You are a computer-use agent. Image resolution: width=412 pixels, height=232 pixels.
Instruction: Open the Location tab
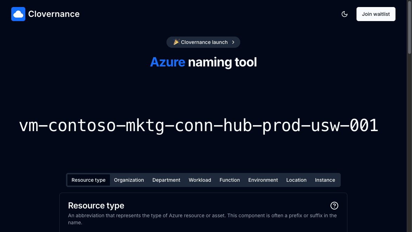296,180
